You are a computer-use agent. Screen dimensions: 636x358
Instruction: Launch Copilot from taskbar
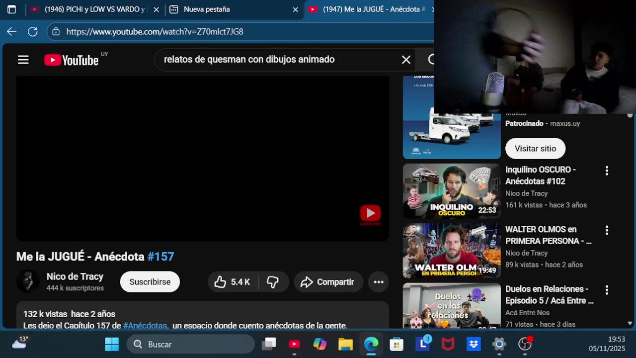pyautogui.click(x=320, y=344)
